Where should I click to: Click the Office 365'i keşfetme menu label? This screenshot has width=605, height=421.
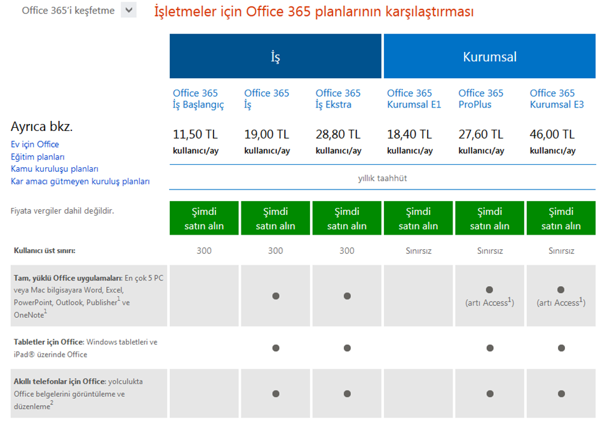pos(68,10)
